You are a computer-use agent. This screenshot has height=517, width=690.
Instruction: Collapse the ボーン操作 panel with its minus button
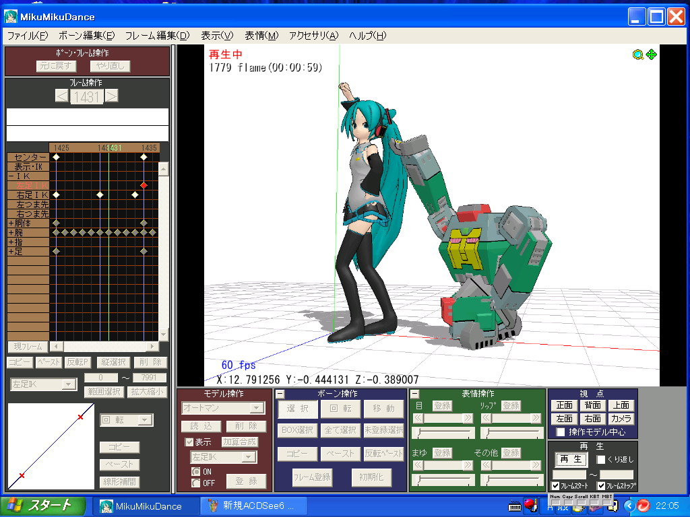(280, 394)
